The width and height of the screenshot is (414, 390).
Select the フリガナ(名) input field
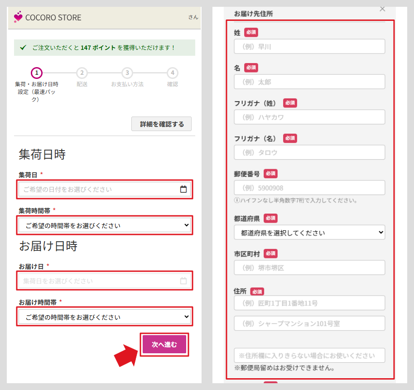pos(309,152)
